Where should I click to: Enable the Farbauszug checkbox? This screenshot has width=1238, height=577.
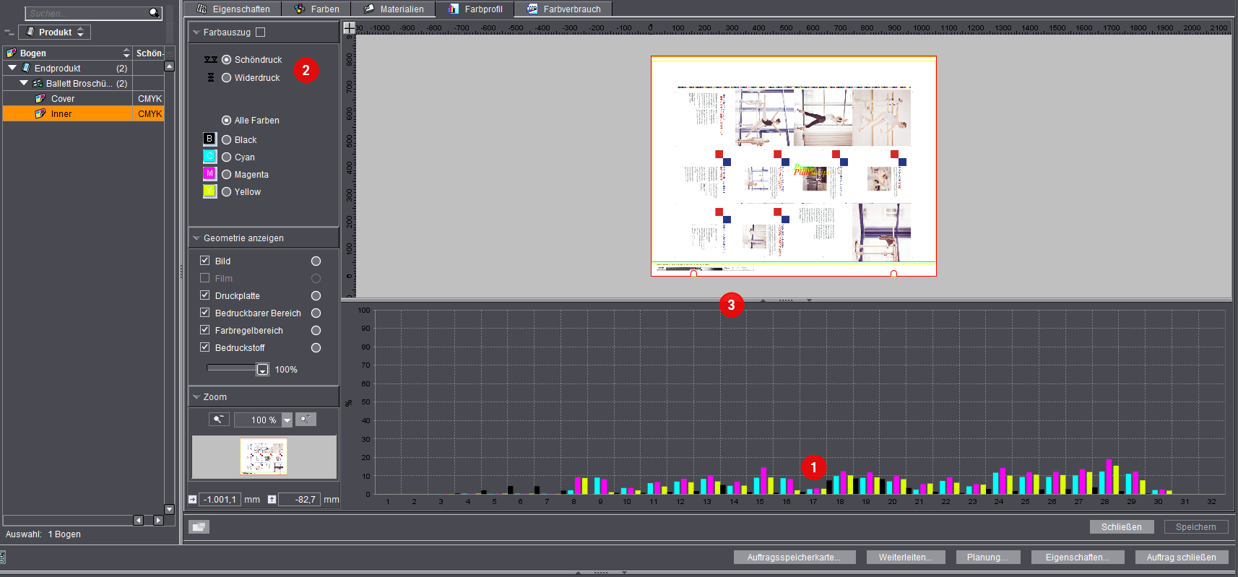(x=261, y=32)
